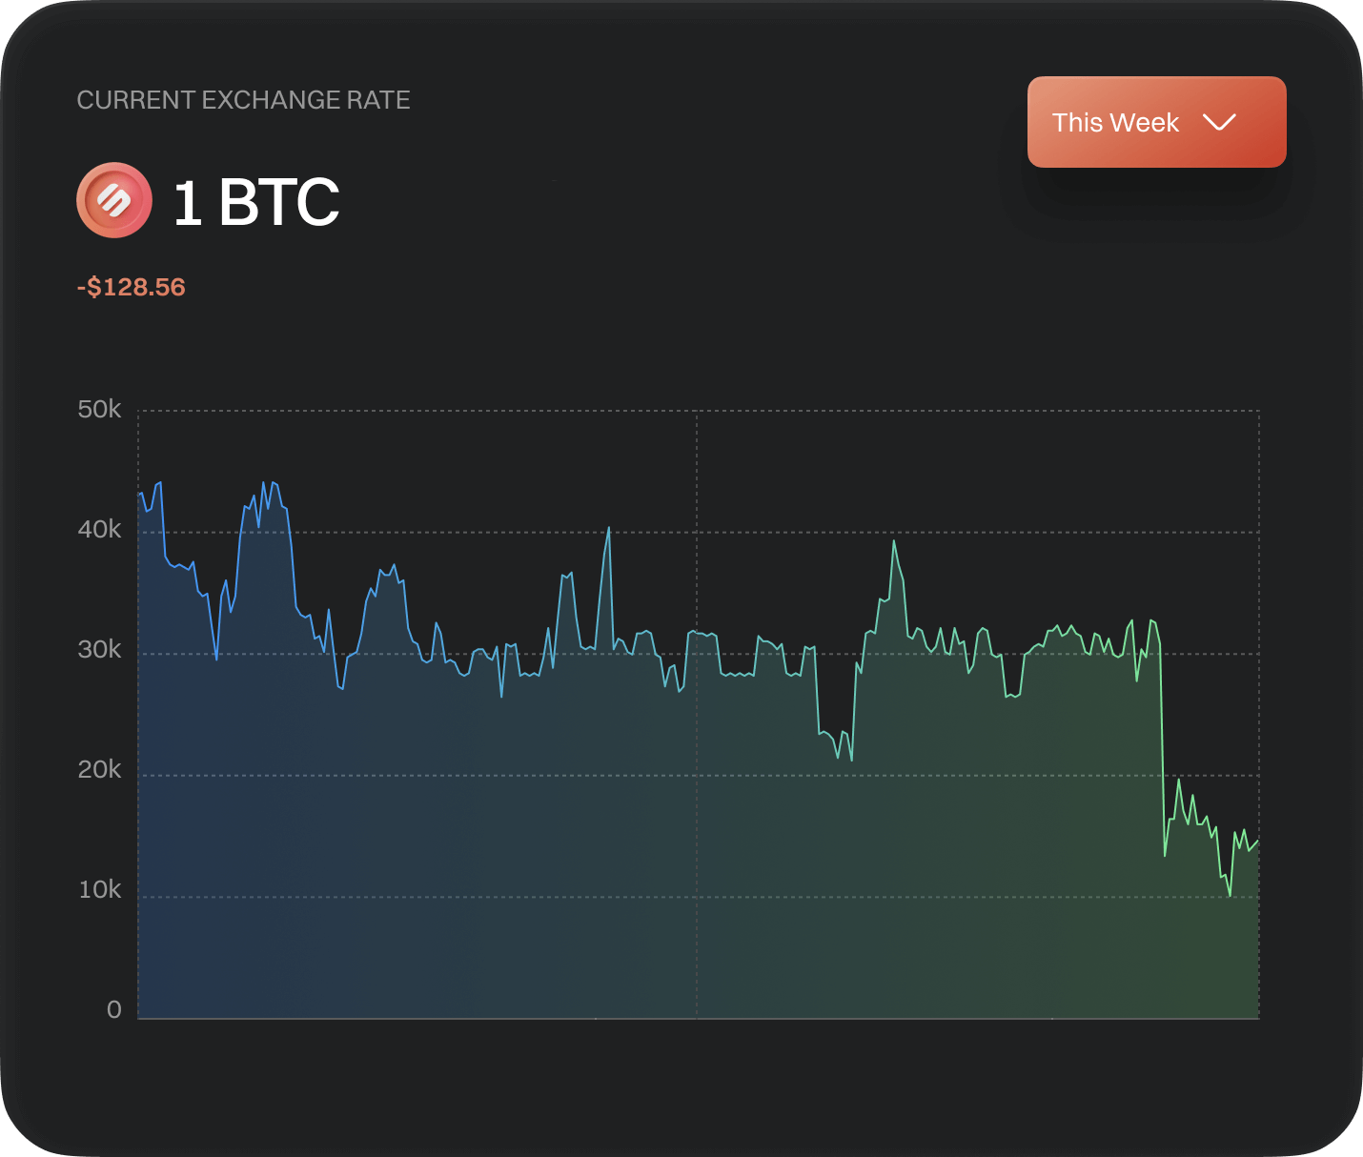Click the chevron arrow beside This Week

(x=1219, y=122)
